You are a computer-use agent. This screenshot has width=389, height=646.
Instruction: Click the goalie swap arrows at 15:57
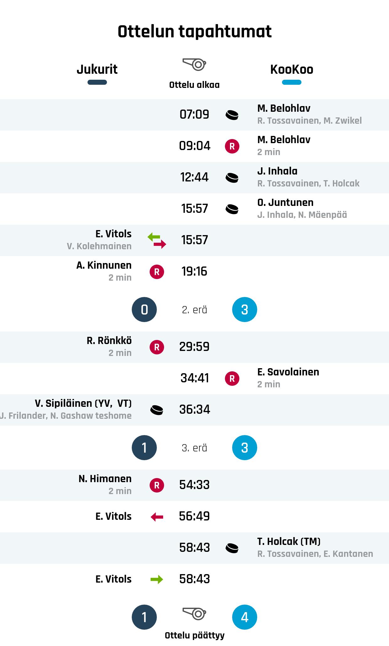coord(157,240)
